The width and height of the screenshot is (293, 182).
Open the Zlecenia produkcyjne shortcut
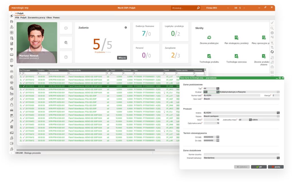[x=209, y=38]
